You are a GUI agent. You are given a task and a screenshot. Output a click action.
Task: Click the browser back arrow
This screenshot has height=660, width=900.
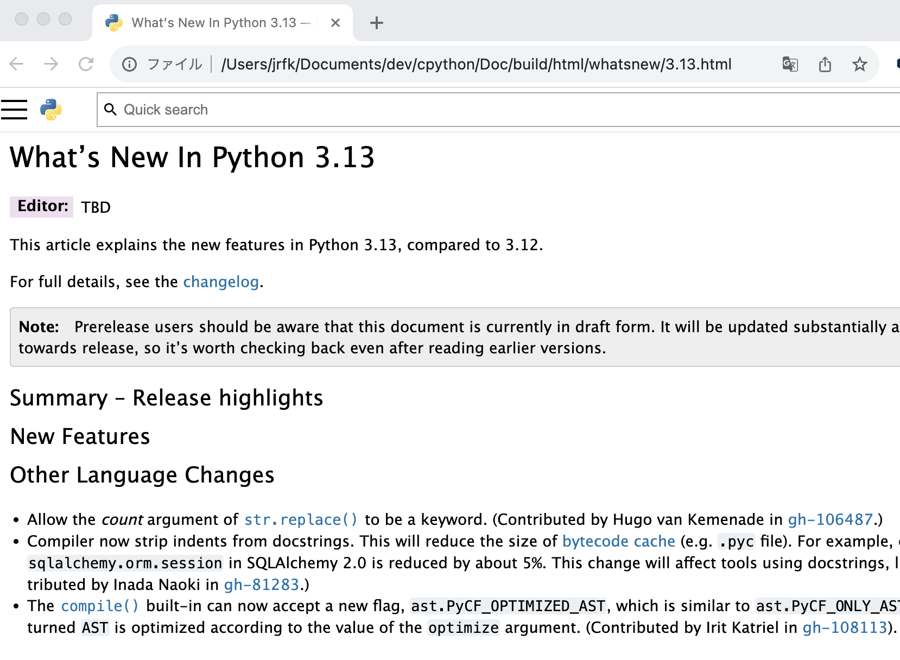click(17, 65)
